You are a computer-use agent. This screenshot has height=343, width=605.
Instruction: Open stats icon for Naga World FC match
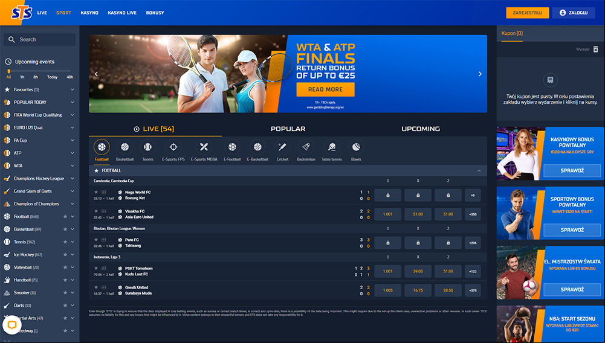[x=104, y=192]
